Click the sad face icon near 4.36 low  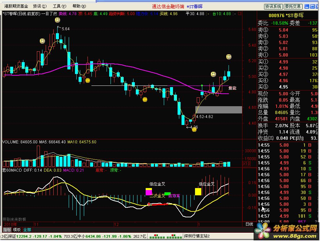(194, 129)
